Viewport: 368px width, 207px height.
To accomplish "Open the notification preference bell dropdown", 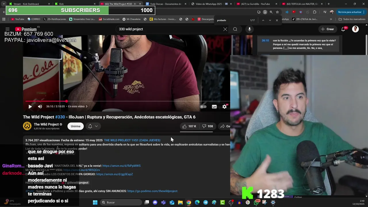I will click(93, 126).
